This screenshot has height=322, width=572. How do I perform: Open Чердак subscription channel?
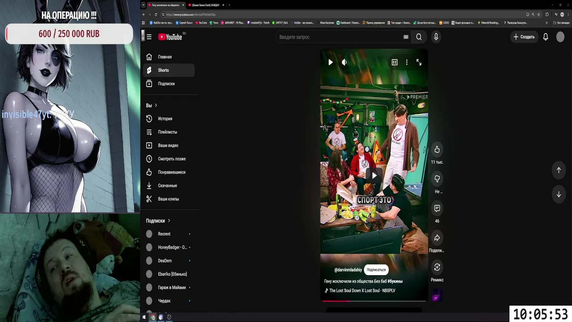[169, 301]
